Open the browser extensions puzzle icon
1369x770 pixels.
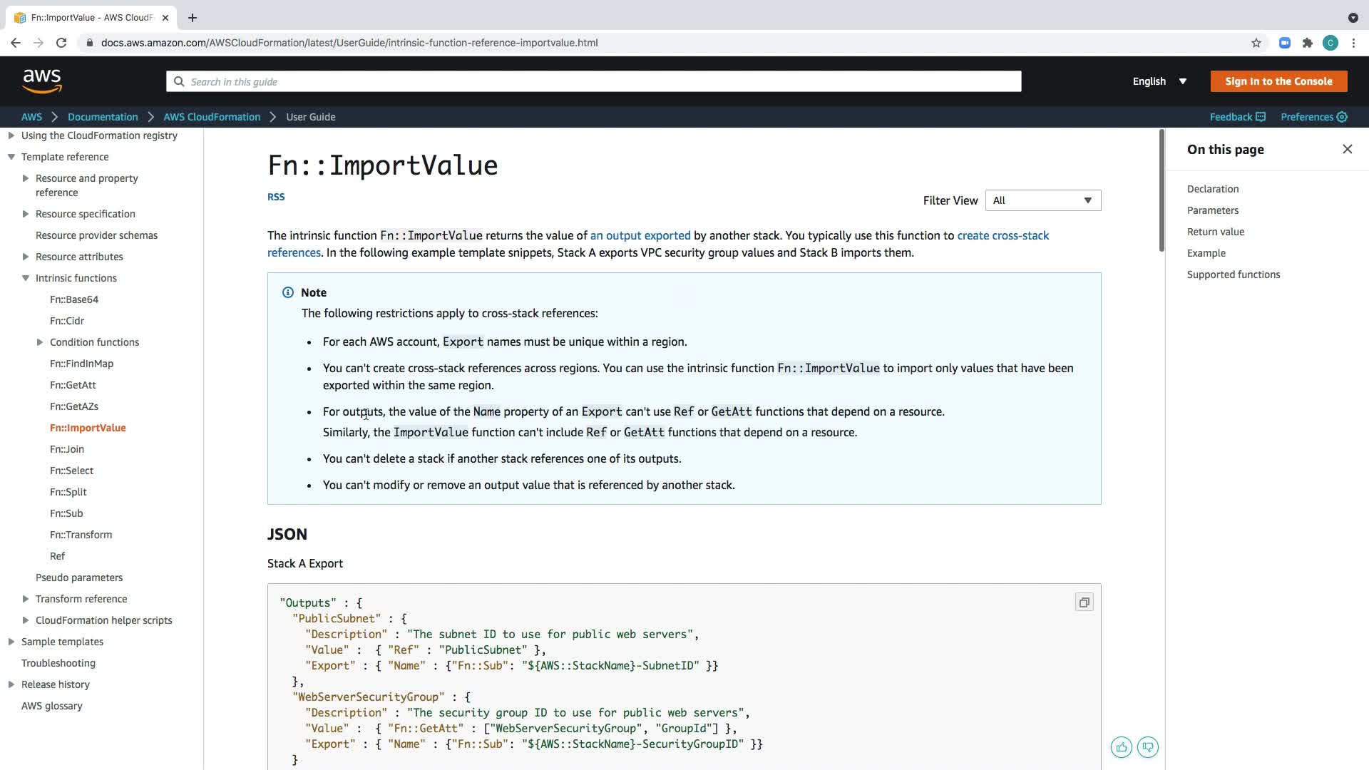[x=1307, y=43]
